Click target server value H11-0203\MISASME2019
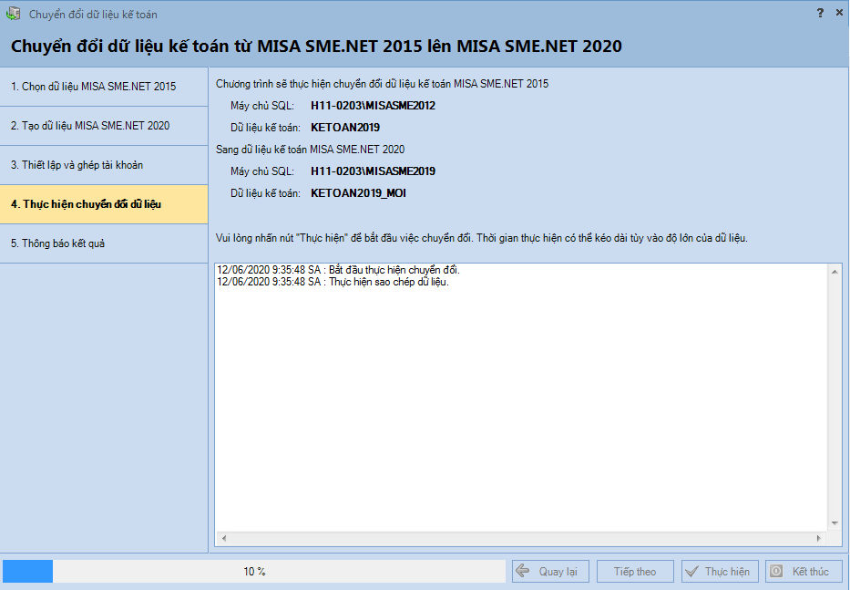The width and height of the screenshot is (850, 590). click(x=373, y=171)
